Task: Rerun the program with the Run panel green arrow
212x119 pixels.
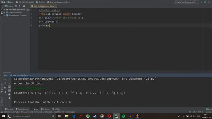Action: click(5, 79)
